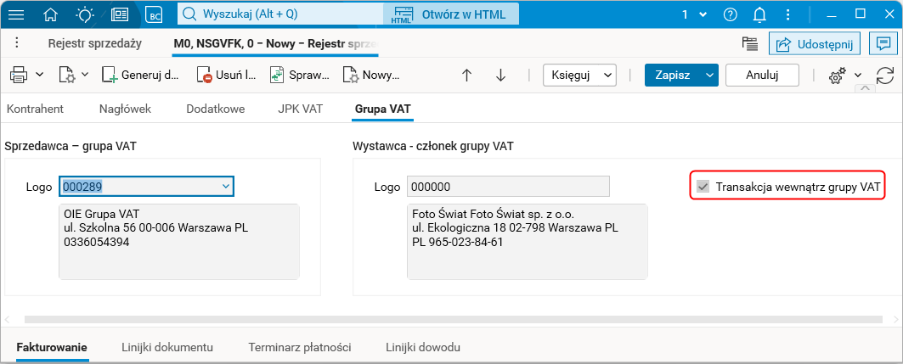Image resolution: width=903 pixels, height=364 pixels.
Task: Open the notifications bell
Action: 760,14
